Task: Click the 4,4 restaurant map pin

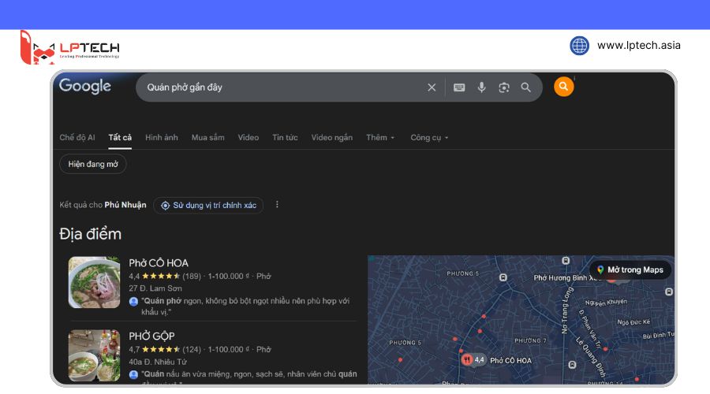Action: point(473,360)
